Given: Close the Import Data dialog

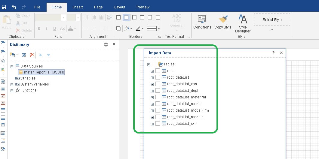Looking at the screenshot, I should click(281, 53).
